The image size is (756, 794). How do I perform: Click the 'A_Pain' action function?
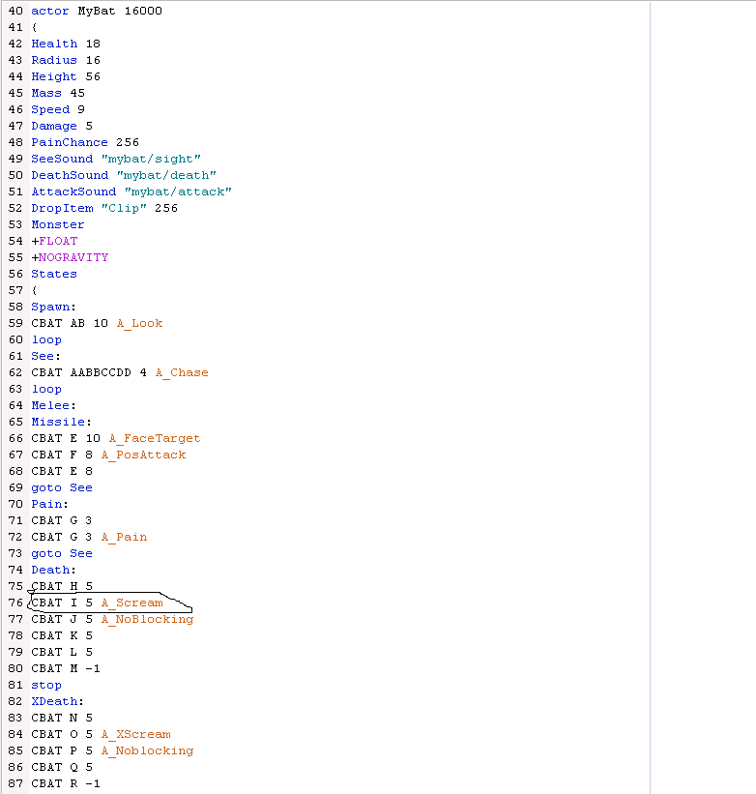pyautogui.click(x=124, y=538)
